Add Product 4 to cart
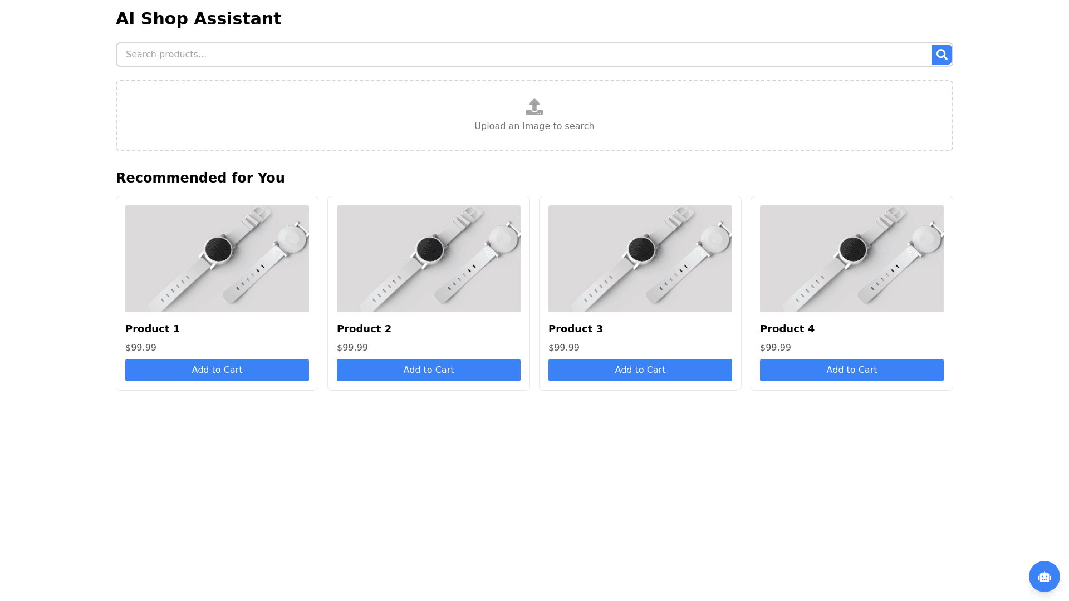 (852, 370)
